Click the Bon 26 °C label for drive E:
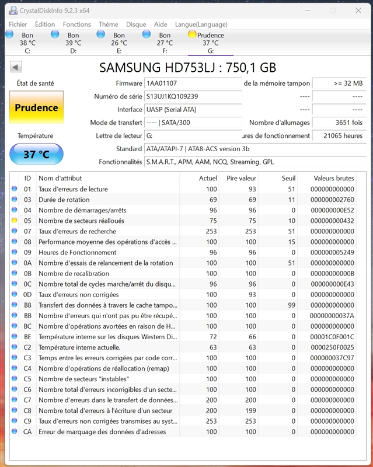The height and width of the screenshot is (467, 373). coord(119,39)
